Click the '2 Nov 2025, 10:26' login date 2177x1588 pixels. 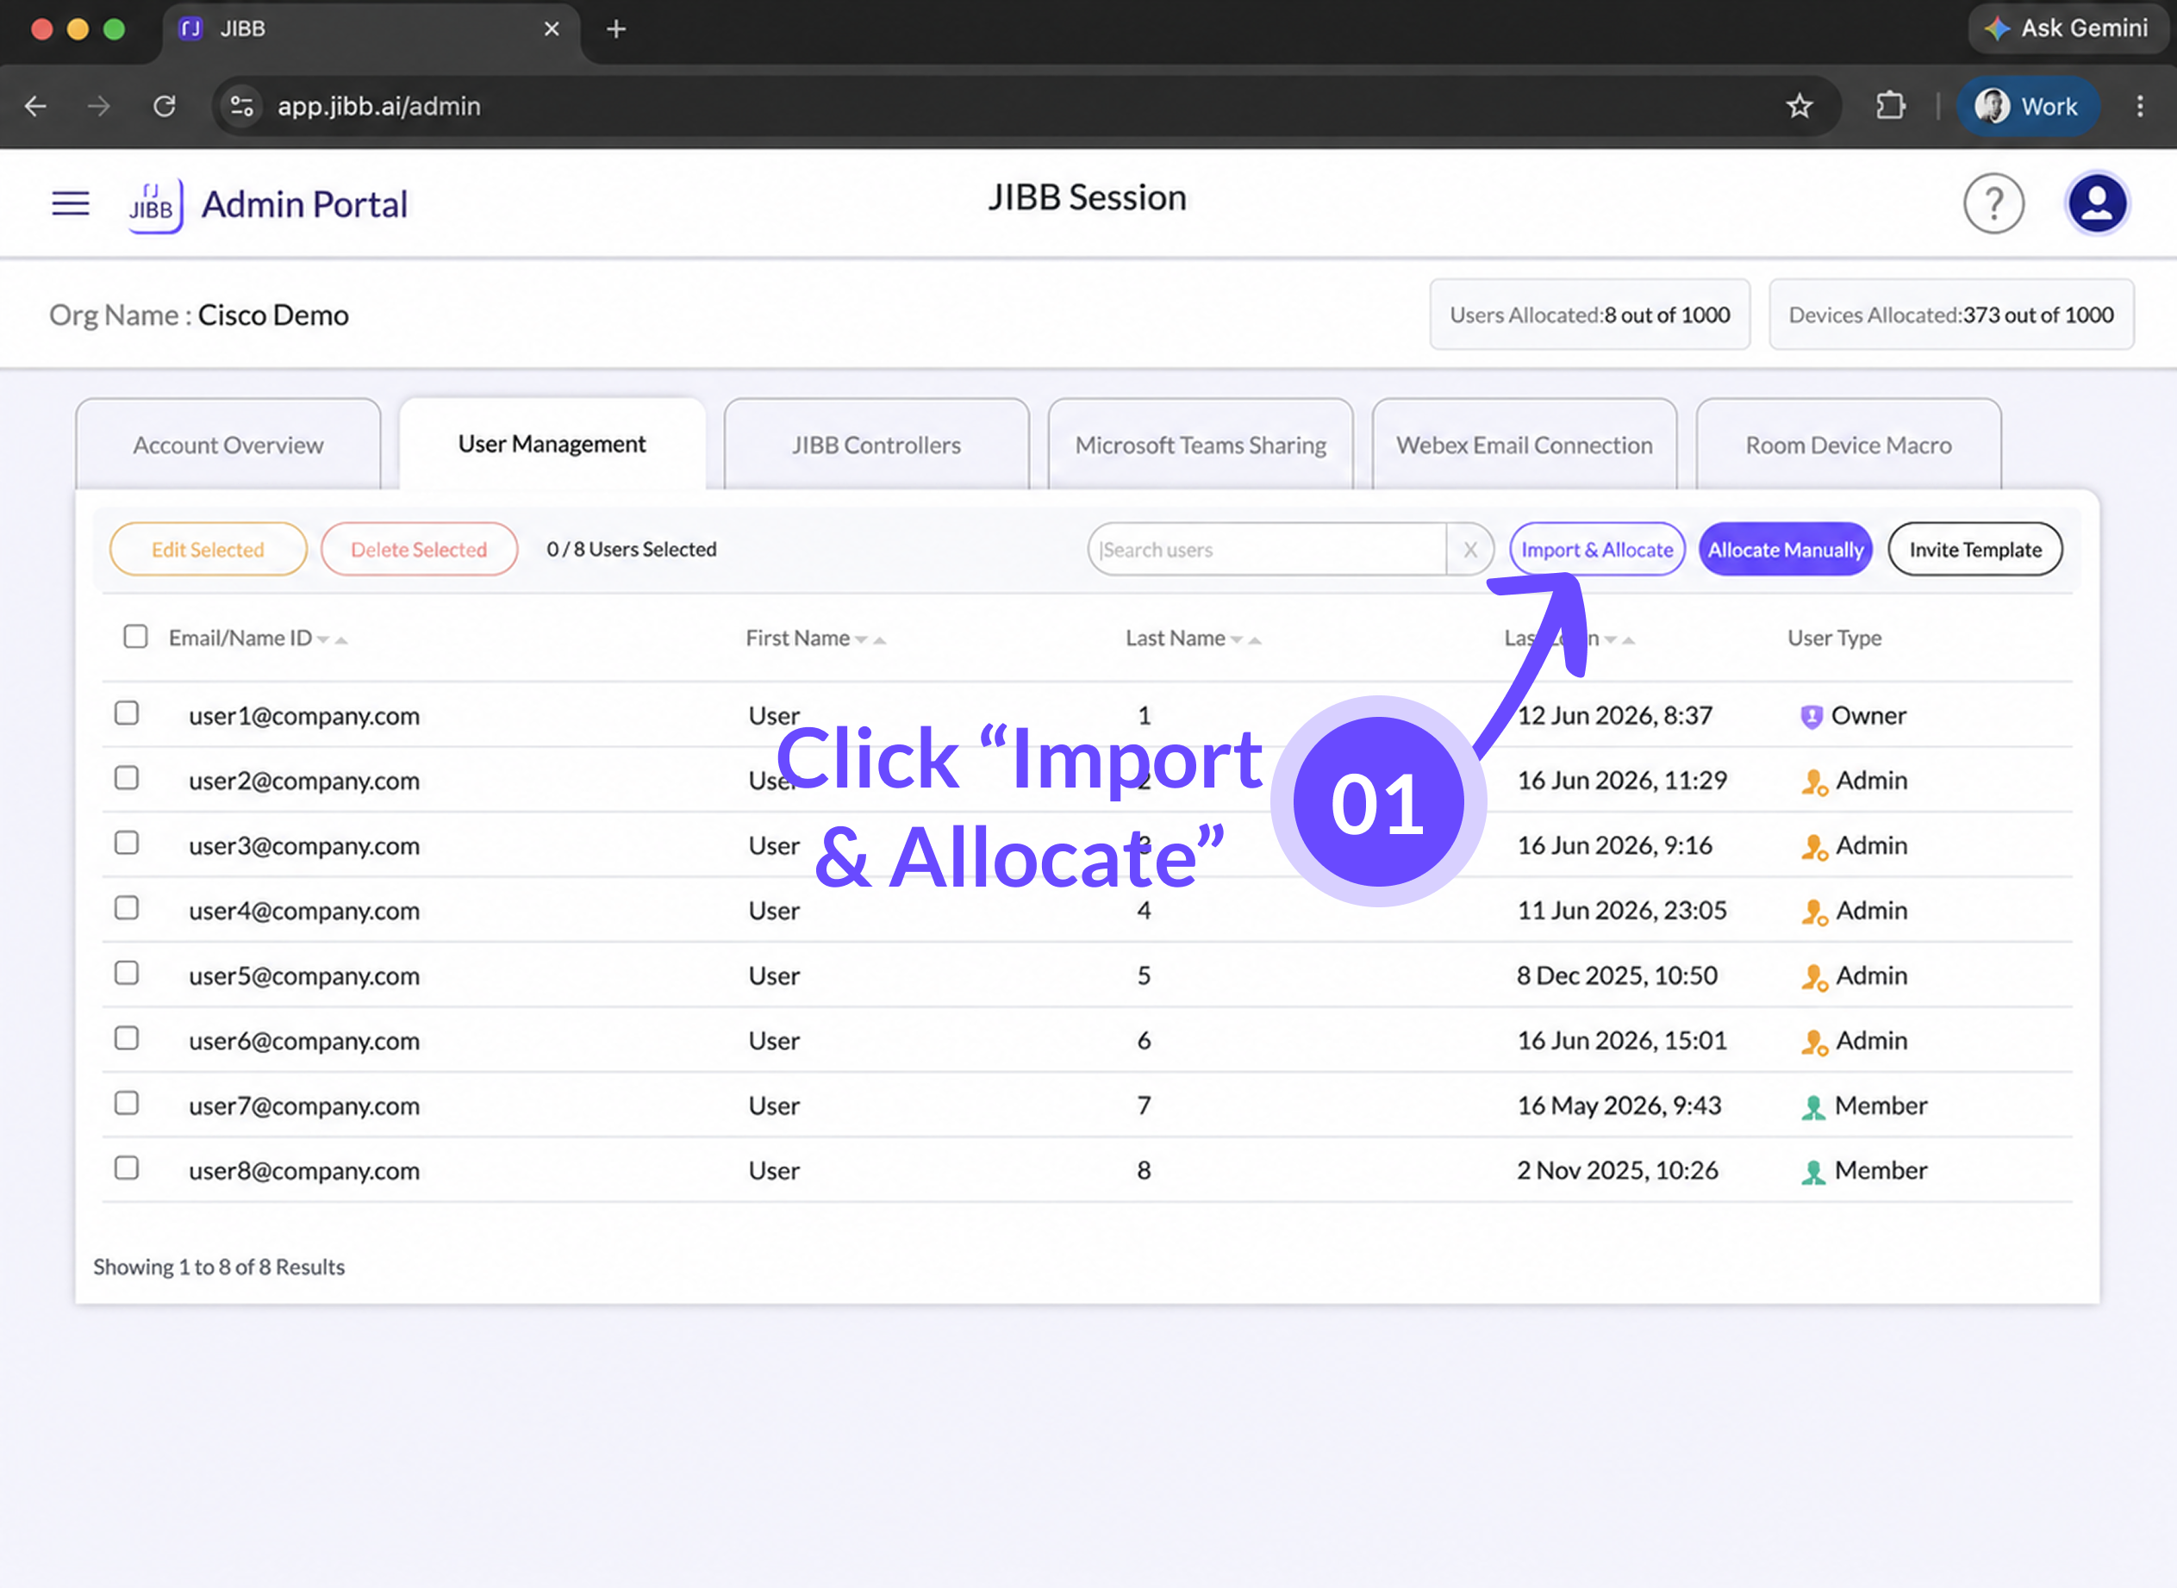1617,1171
